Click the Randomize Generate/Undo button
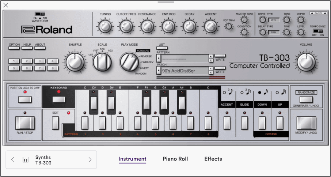This screenshot has width=331, height=177. [x=306, y=99]
